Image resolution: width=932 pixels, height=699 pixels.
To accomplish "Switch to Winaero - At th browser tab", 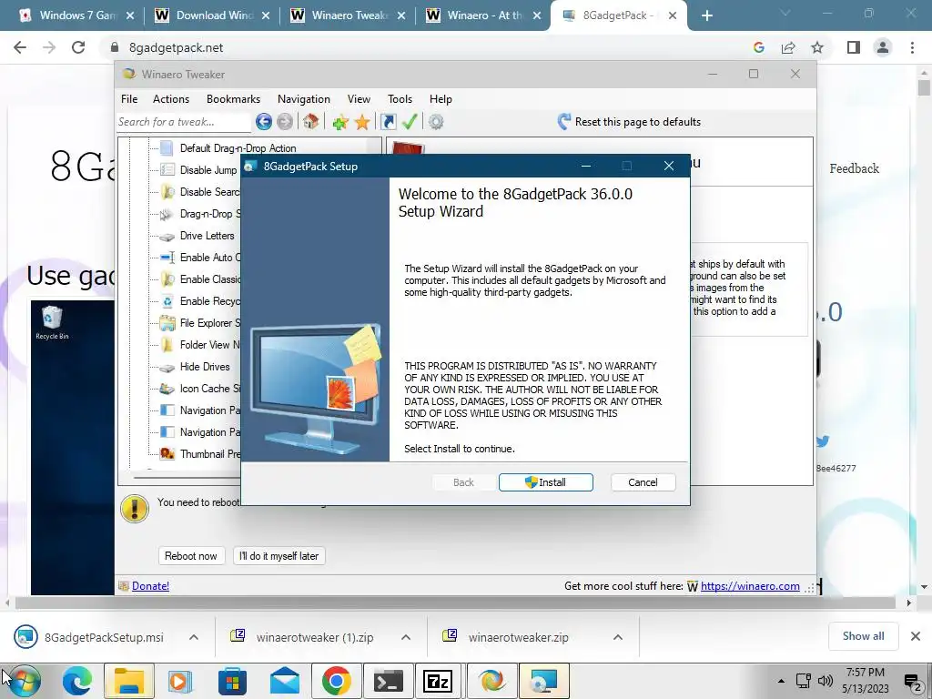I will click(x=484, y=15).
